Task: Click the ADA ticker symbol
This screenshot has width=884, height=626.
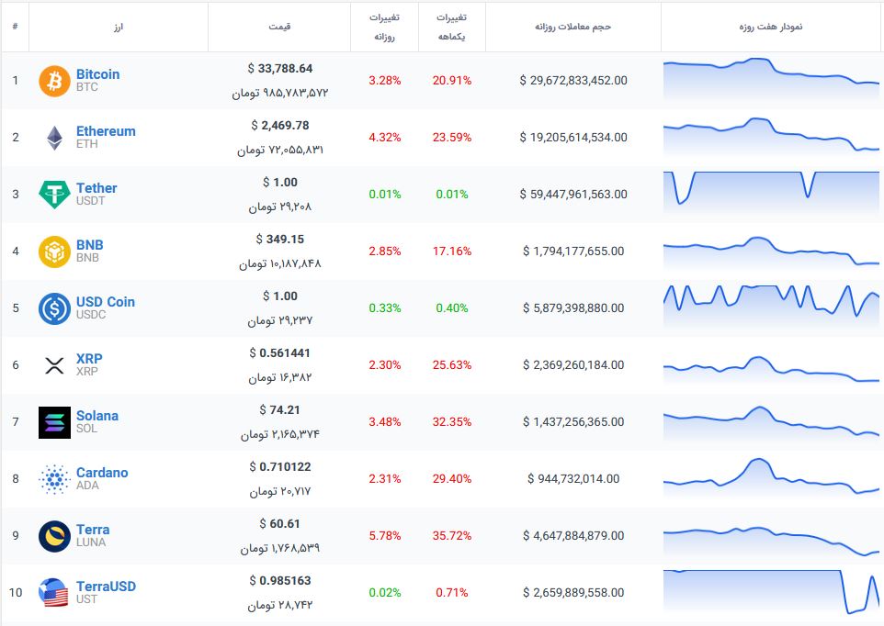Action: [x=87, y=486]
